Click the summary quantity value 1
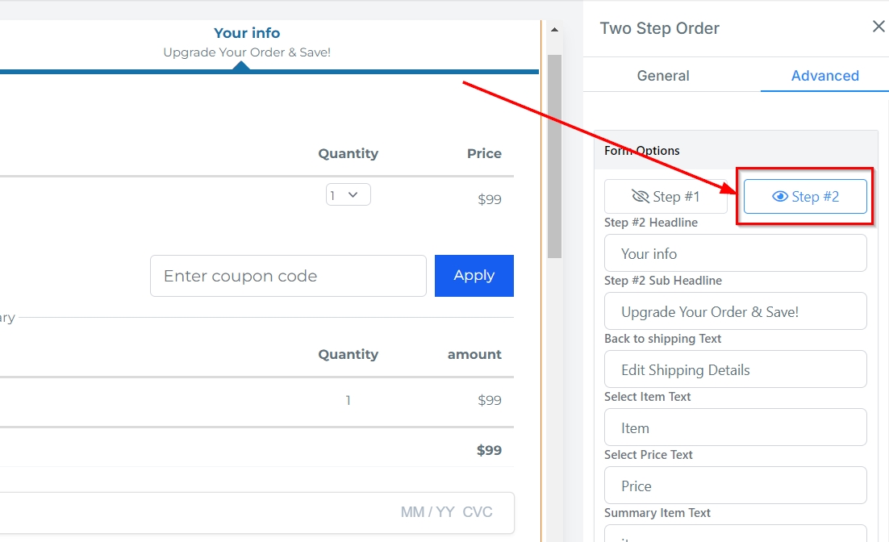The image size is (889, 542). tap(348, 400)
